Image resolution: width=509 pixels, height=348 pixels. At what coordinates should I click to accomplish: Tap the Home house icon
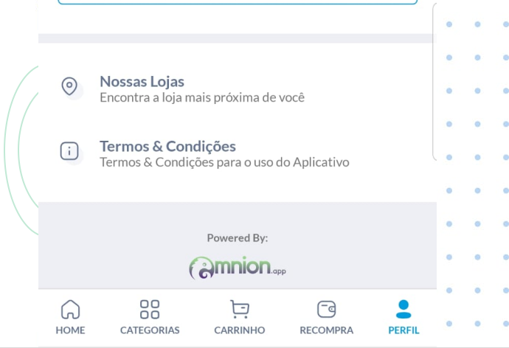(70, 309)
